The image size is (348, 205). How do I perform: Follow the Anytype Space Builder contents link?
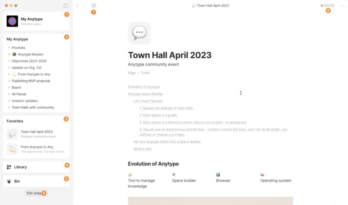click(145, 94)
